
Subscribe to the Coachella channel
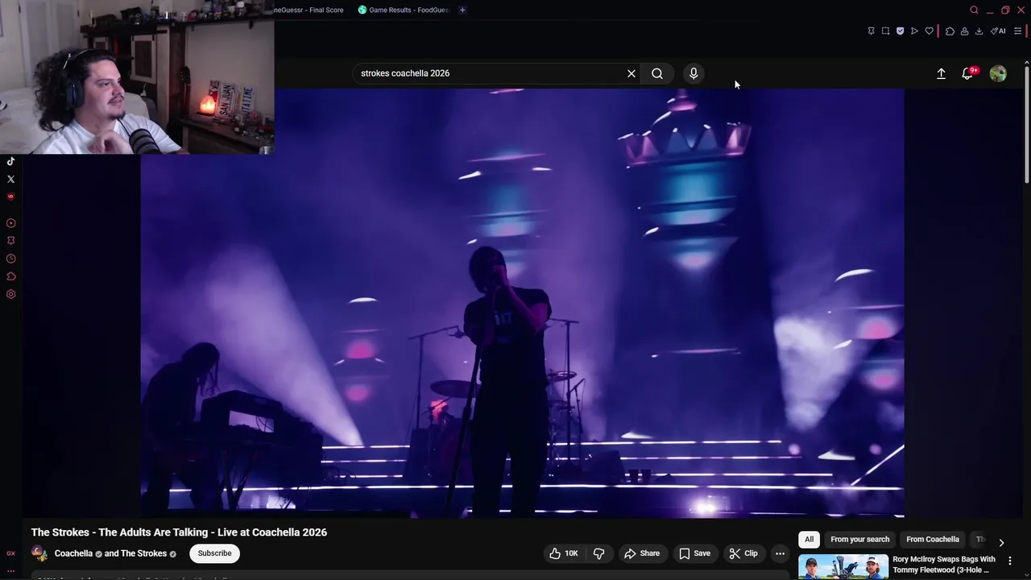tap(214, 553)
